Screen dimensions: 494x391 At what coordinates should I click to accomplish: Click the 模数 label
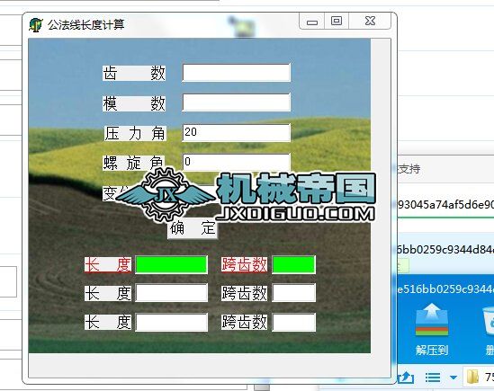(134, 103)
